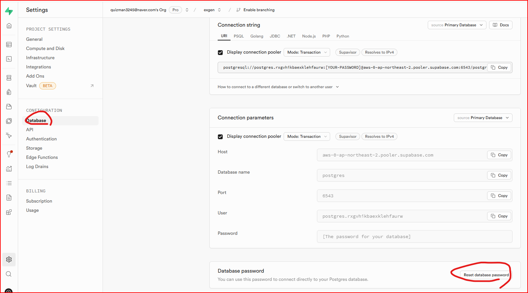Click the Settings gear icon in sidebar

pyautogui.click(x=9, y=259)
